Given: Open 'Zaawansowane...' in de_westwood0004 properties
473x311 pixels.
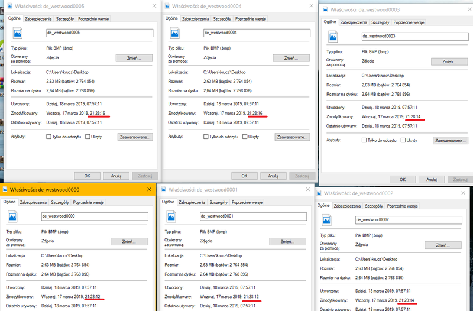Looking at the screenshot, I should [292, 137].
